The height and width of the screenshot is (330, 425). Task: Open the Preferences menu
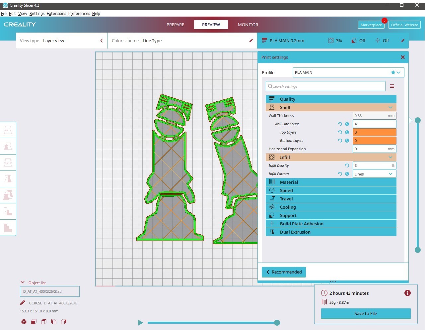click(x=79, y=14)
